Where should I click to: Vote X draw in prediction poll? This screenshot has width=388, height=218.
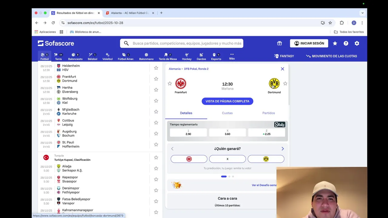point(227,159)
